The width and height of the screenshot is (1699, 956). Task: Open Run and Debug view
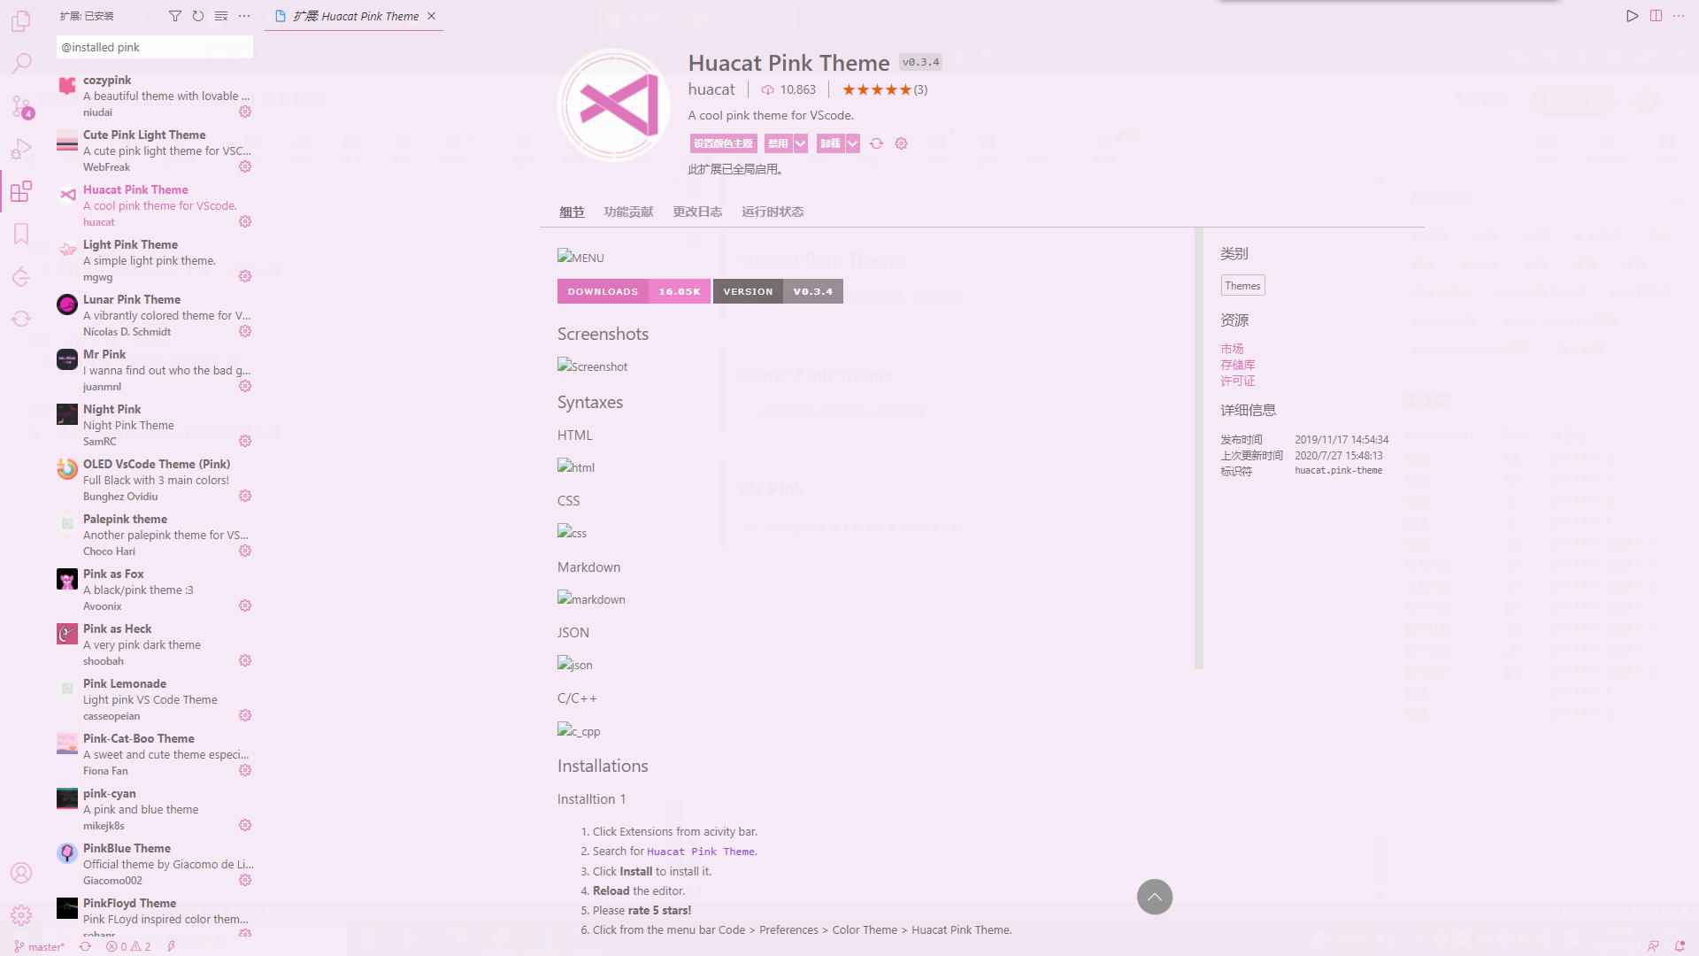21,149
